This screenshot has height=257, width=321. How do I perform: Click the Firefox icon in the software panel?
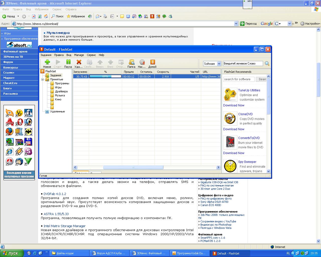click(x=9, y=132)
